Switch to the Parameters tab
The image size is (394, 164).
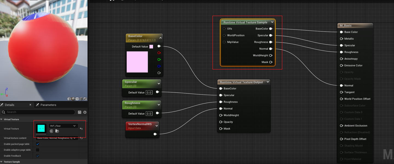click(48, 105)
